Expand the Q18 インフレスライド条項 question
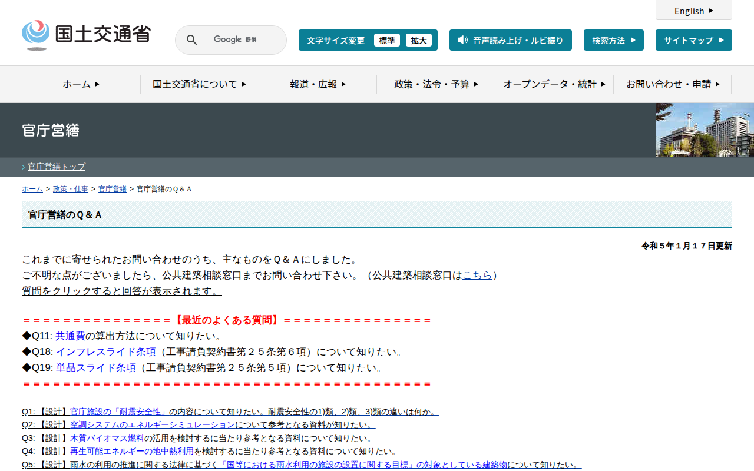The image size is (754, 471). pos(218,351)
